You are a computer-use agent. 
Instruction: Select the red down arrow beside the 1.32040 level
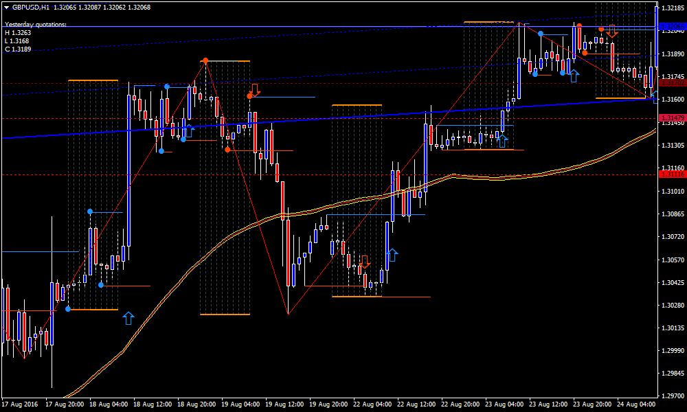pyautogui.click(x=612, y=30)
